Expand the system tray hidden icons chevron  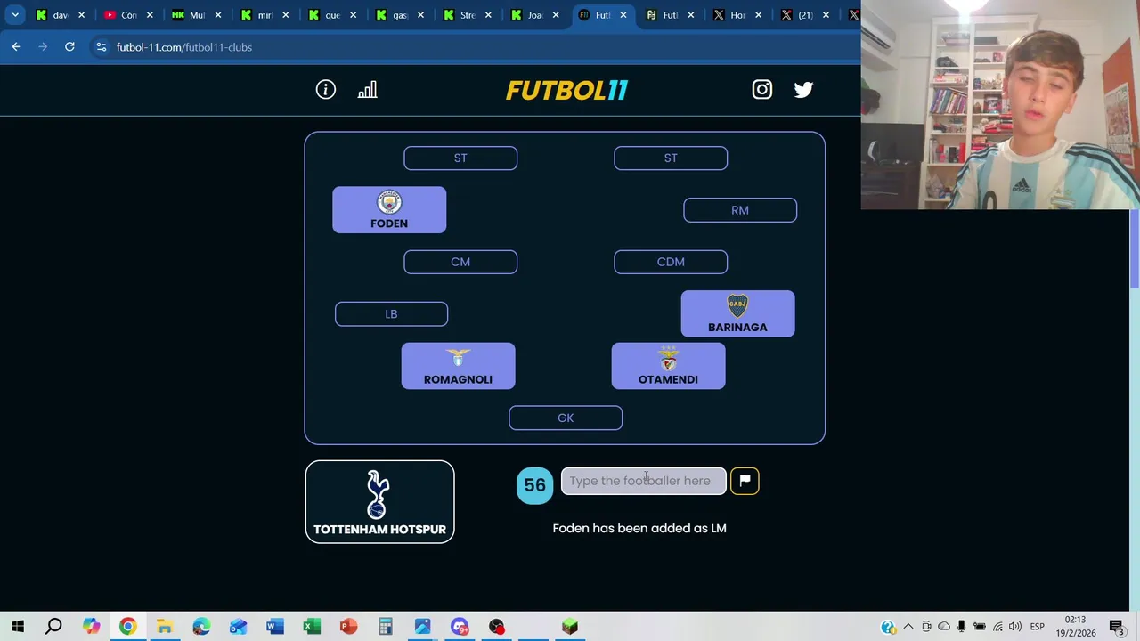[908, 627]
